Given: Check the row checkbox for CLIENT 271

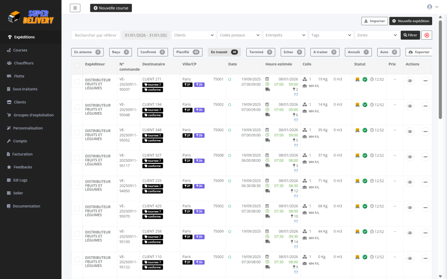Looking at the screenshot, I should (77, 82).
